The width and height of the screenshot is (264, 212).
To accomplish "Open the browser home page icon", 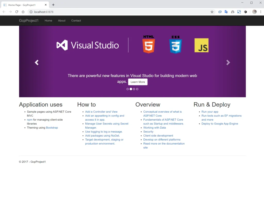I will tap(23, 12).
